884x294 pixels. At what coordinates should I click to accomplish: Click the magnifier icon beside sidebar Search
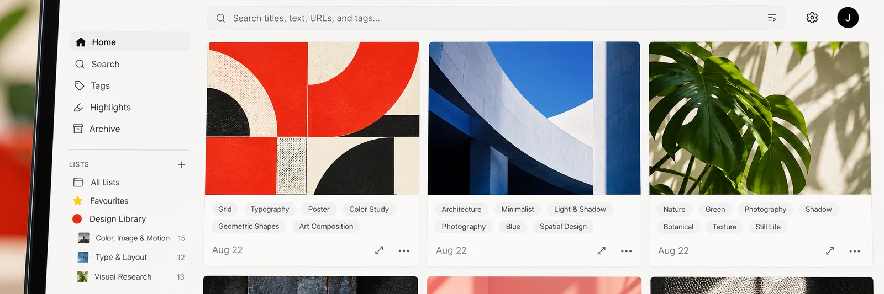click(80, 64)
